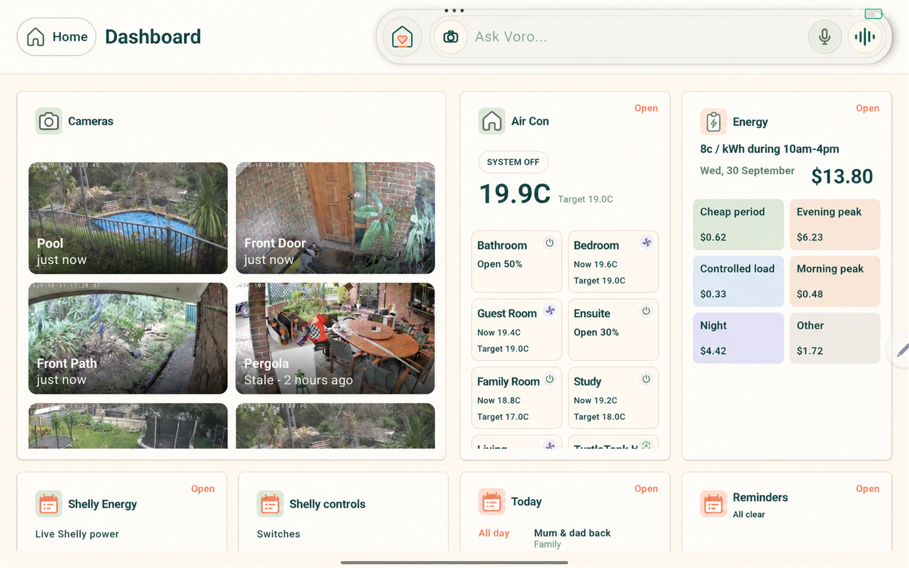Image resolution: width=909 pixels, height=568 pixels.
Task: Toggle Guest Room zone fan icon
Action: coord(550,311)
